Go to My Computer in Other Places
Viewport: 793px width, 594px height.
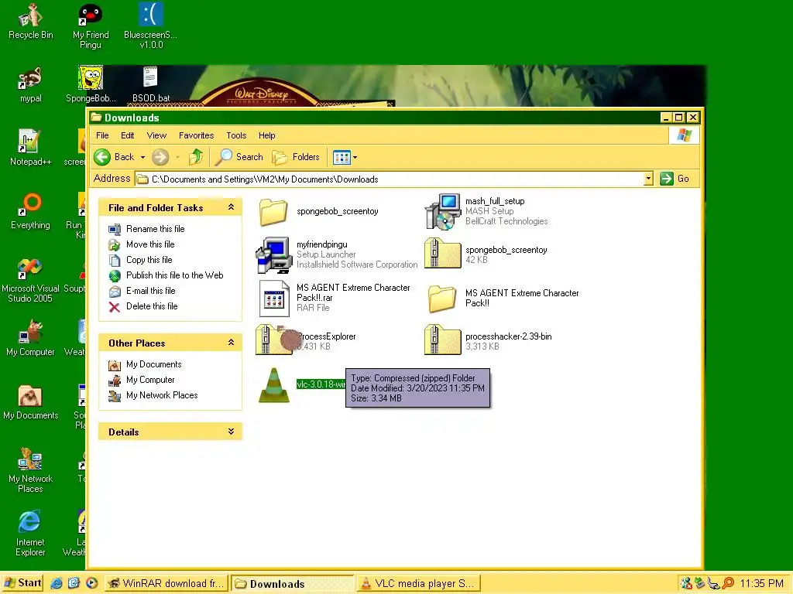(x=150, y=380)
